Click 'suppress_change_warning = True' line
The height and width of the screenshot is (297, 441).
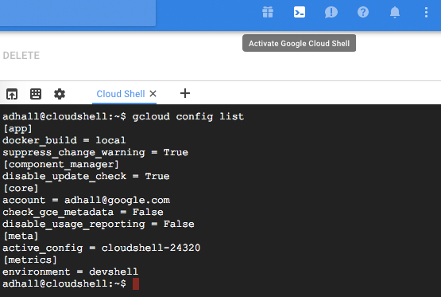tap(95, 152)
